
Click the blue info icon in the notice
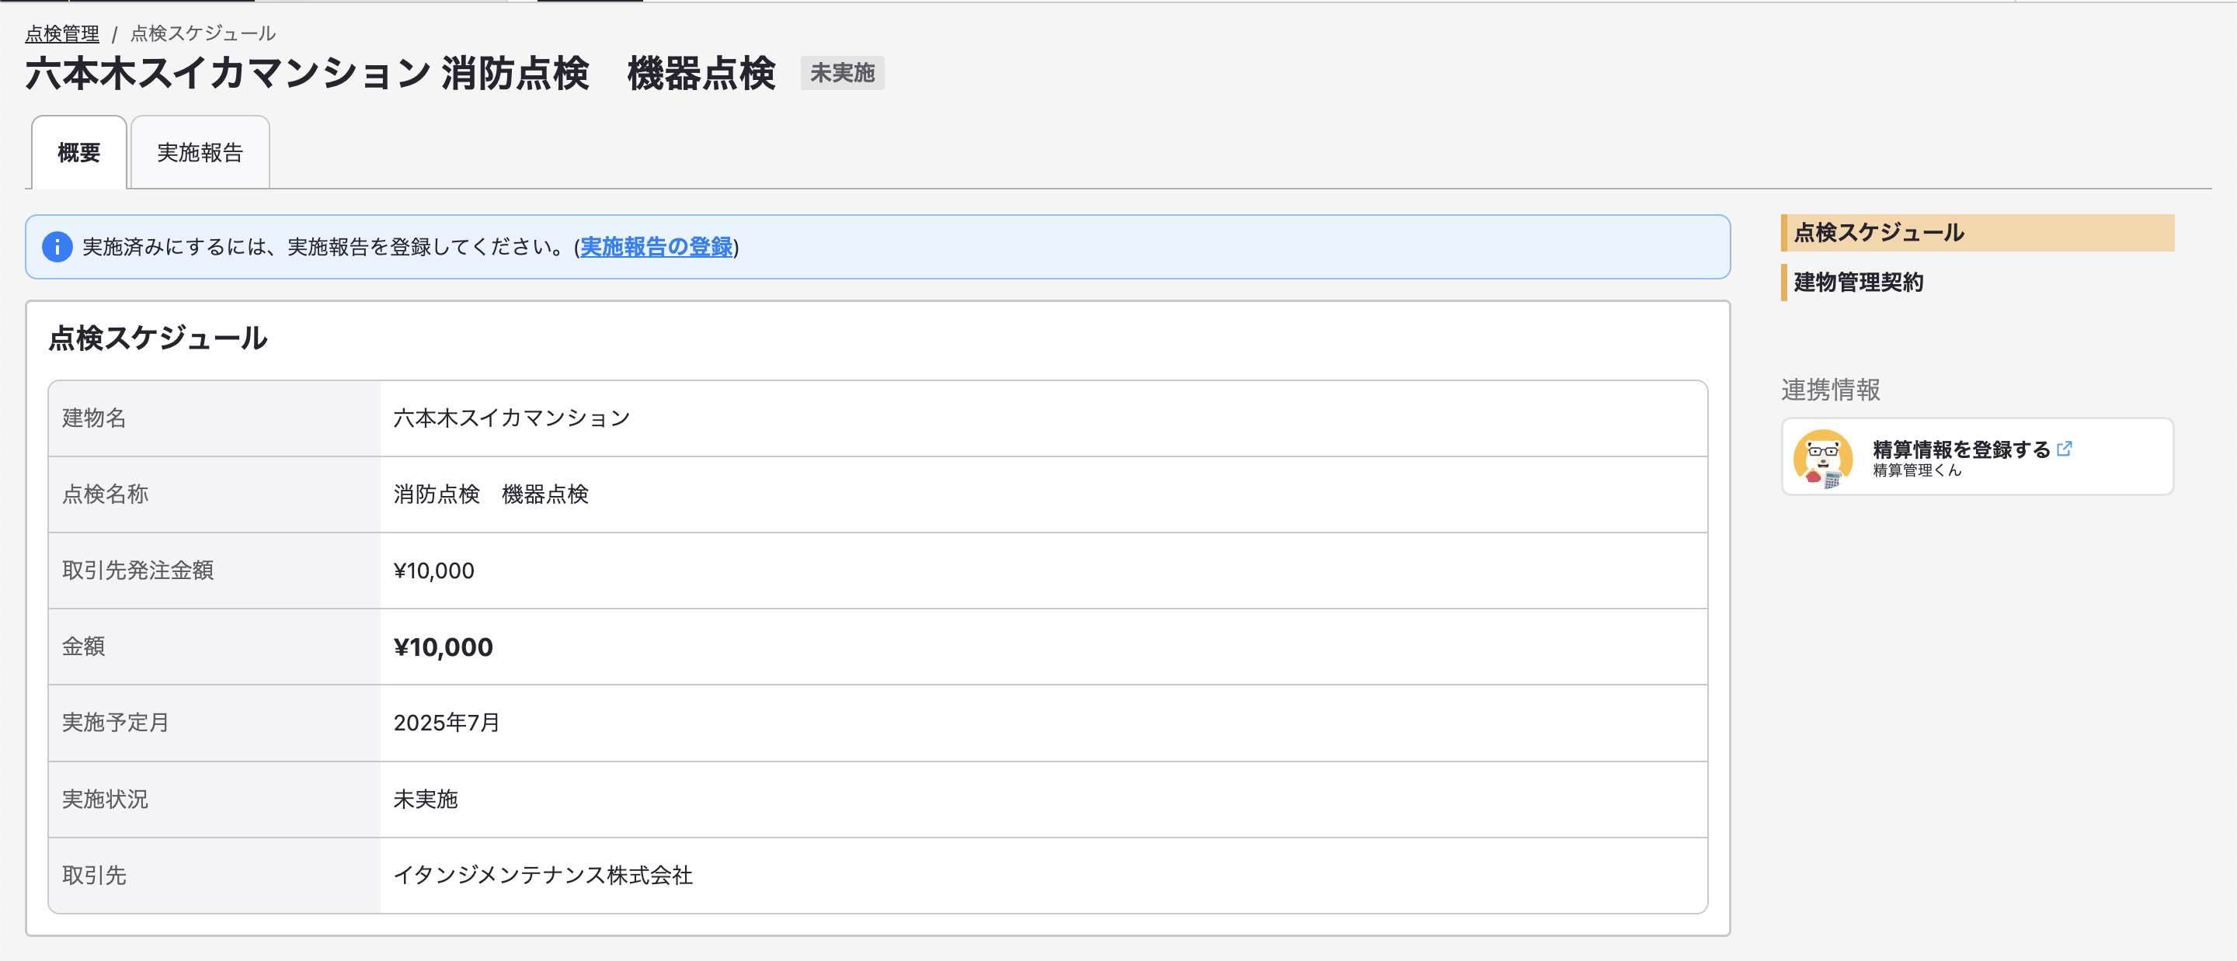click(57, 247)
